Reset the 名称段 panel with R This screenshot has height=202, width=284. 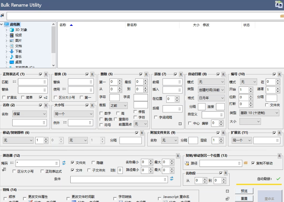[x=226, y=173]
